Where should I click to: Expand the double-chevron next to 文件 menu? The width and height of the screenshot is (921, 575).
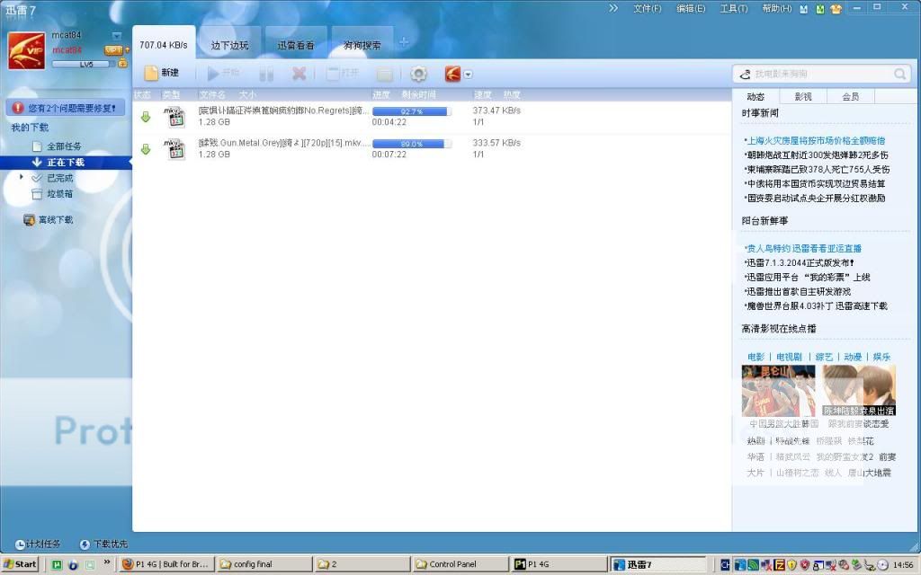[613, 8]
